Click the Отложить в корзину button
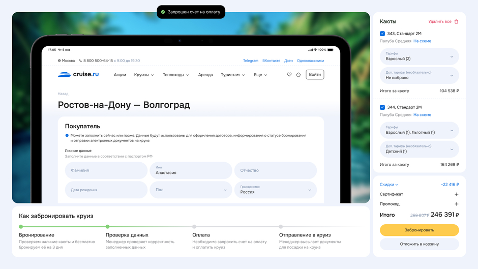Screen dimensions: 478x269 coord(419,244)
